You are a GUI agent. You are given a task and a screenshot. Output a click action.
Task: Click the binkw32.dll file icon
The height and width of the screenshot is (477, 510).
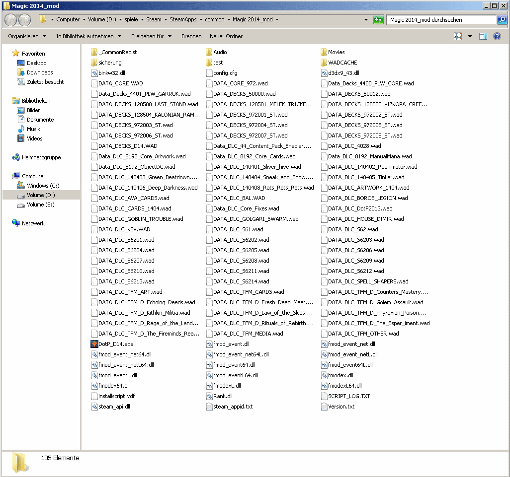pos(94,73)
